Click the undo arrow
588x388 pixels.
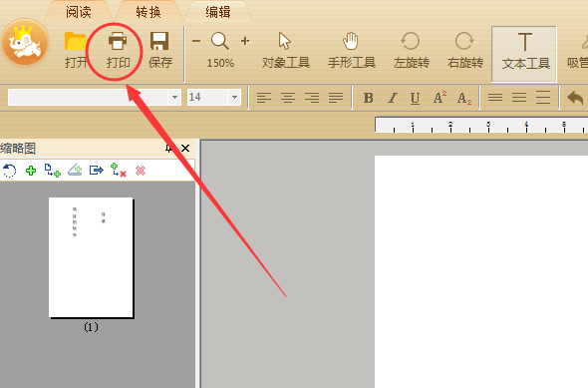click(x=575, y=98)
